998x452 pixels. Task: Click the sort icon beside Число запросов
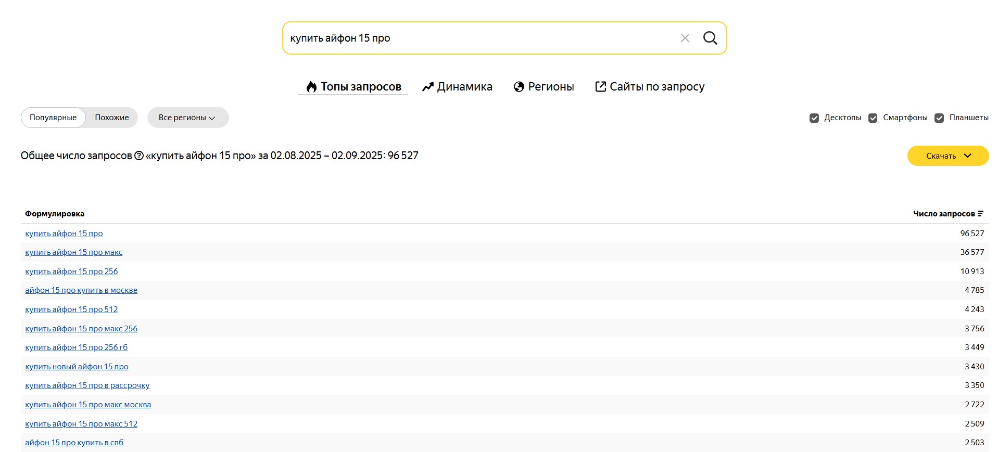click(980, 214)
